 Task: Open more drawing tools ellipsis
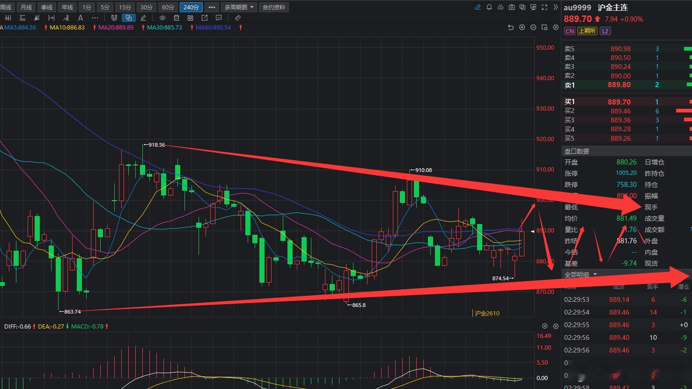pyautogui.click(x=95, y=18)
